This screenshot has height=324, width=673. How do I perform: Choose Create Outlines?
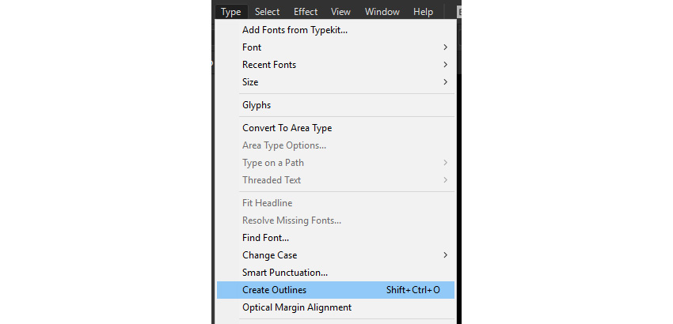[x=274, y=290]
